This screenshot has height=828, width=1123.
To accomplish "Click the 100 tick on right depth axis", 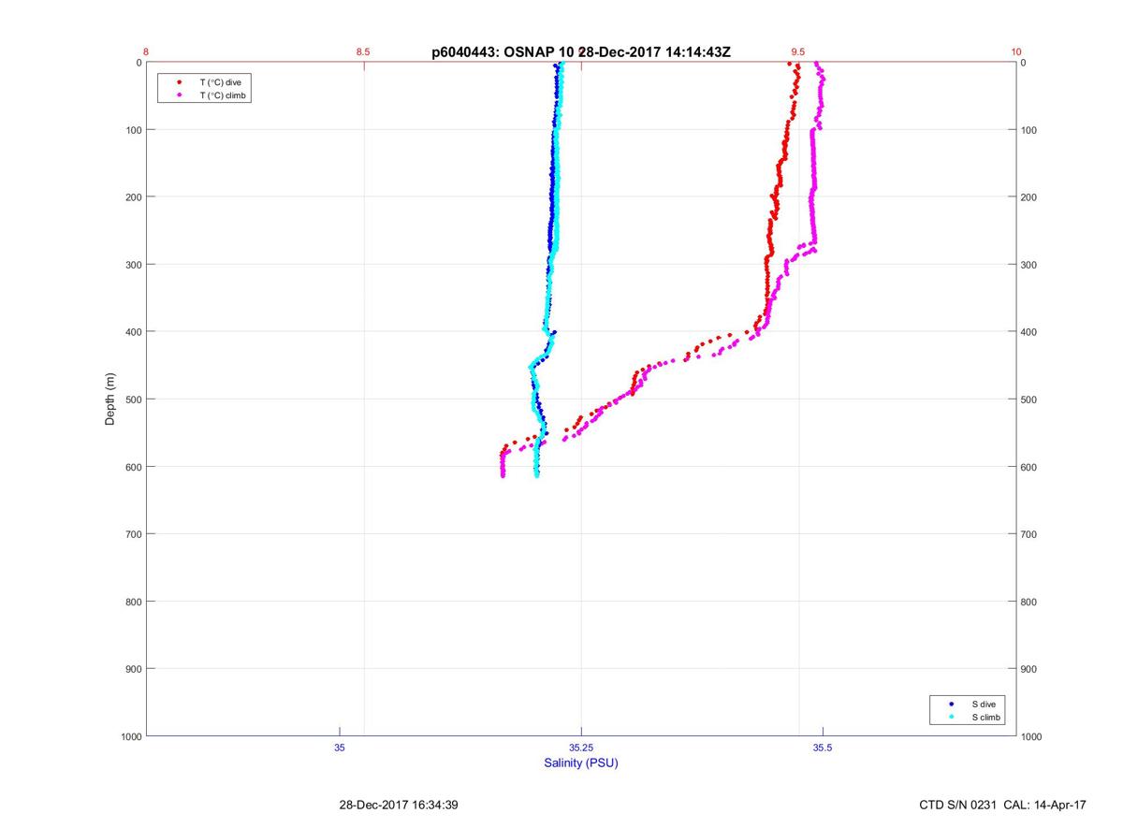I will click(1029, 130).
